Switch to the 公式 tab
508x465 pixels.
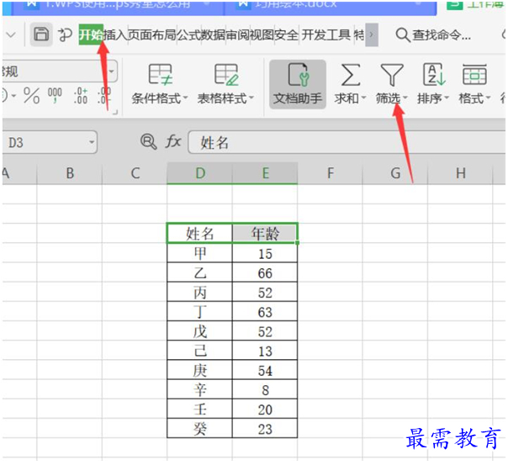[188, 34]
